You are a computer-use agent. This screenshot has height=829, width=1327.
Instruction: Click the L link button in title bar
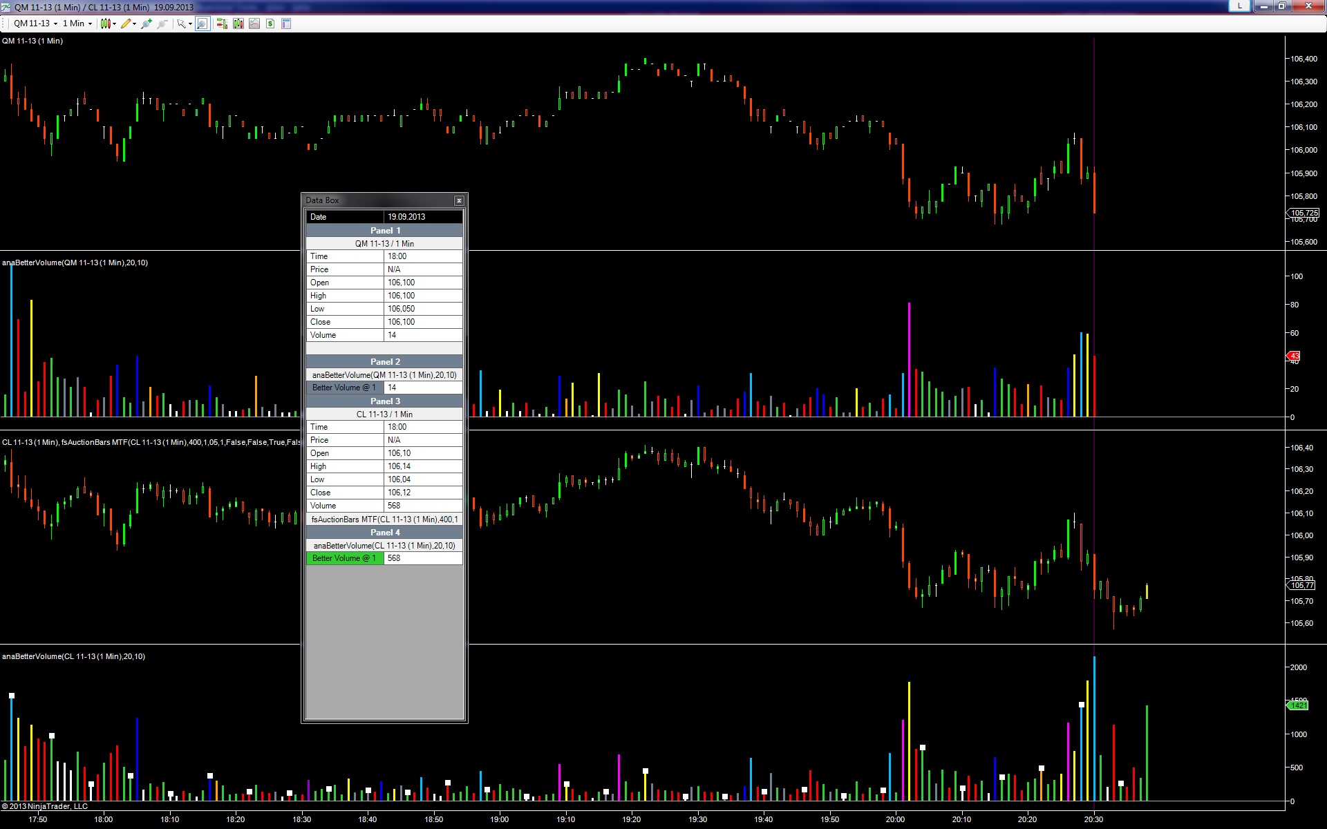[x=1240, y=6]
